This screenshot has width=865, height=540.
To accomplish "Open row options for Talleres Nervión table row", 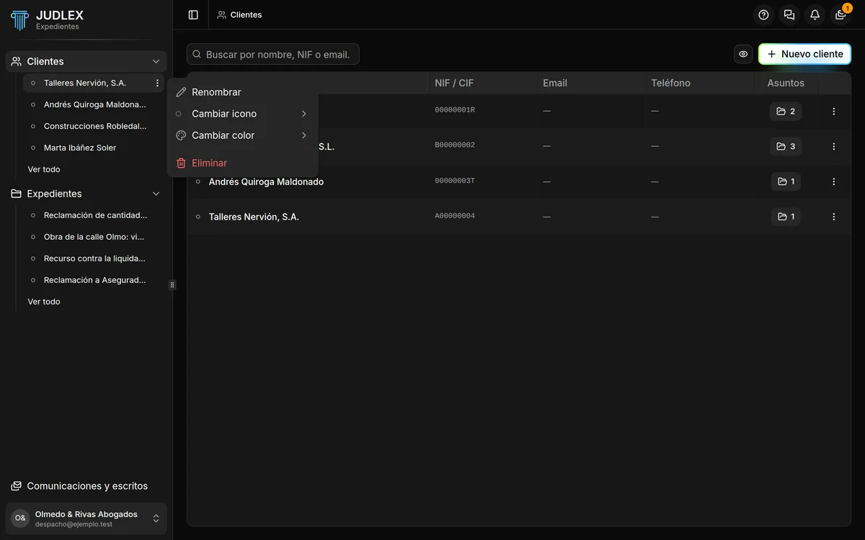I will click(834, 217).
